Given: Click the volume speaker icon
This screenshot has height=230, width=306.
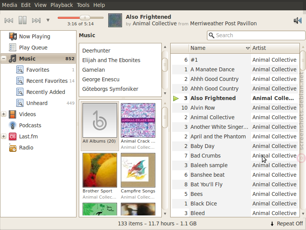Looking at the screenshot, I should click(x=298, y=20).
